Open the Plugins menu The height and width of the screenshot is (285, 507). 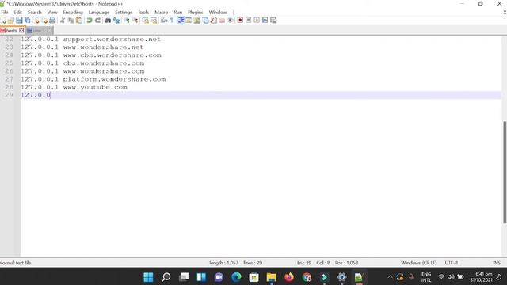tap(196, 13)
